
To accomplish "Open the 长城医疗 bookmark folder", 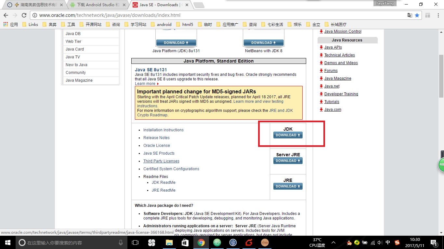I will pyautogui.click(x=335, y=24).
